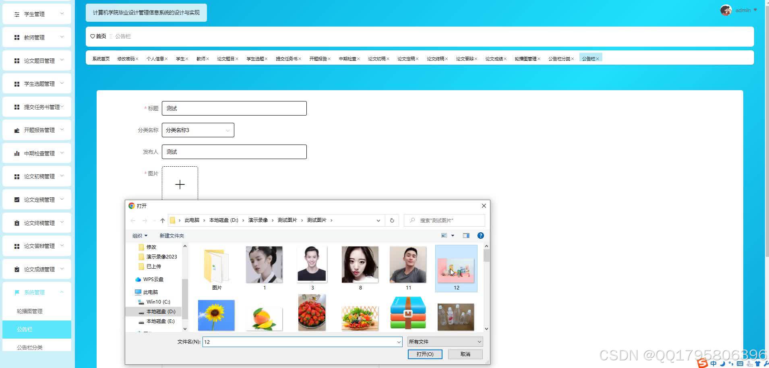Close the 修改密码 tab
Screen dimensions: 769x368
[137, 59]
